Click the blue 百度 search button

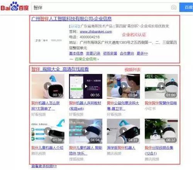click(186, 7)
